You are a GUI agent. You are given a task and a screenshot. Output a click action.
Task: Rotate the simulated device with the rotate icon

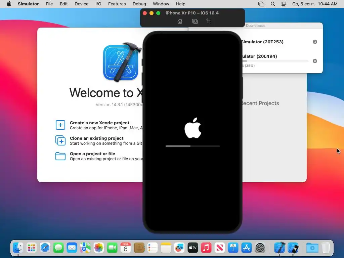point(208,21)
